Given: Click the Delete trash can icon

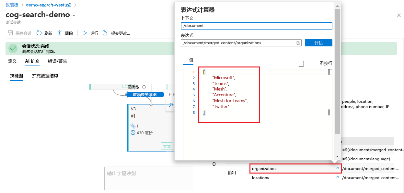Looking at the screenshot, I should [60, 33].
